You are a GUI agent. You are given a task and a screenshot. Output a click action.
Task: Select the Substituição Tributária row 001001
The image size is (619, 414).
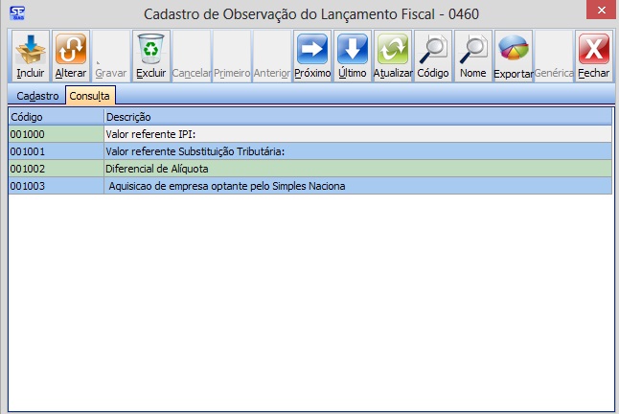[356, 151]
